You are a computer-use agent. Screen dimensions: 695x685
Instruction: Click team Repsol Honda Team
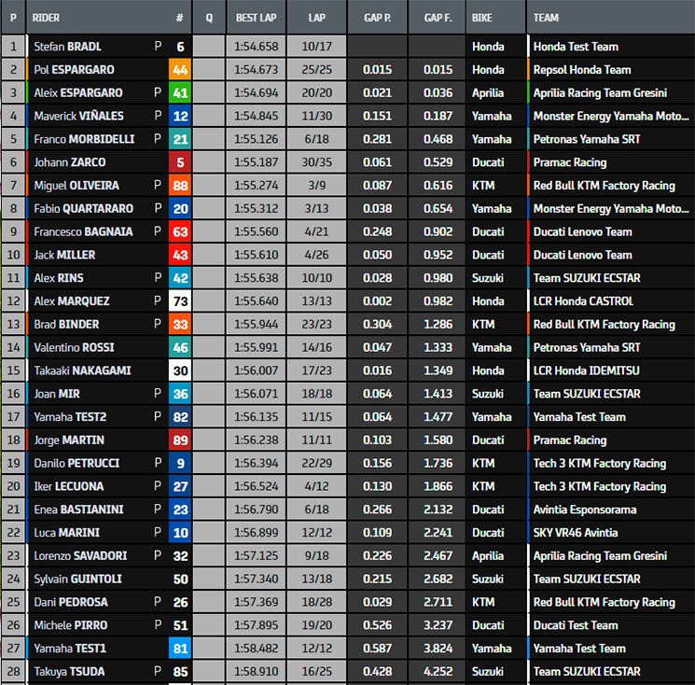click(582, 70)
